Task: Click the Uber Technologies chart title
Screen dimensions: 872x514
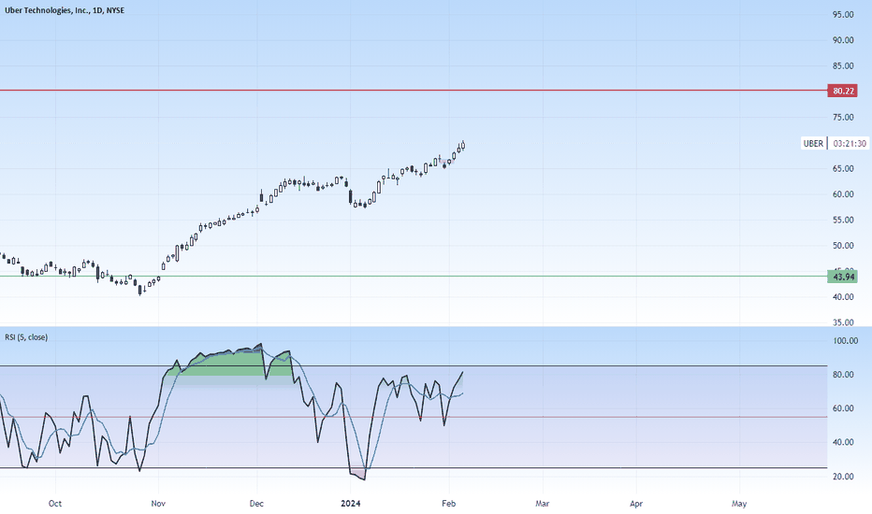Action: tap(65, 10)
